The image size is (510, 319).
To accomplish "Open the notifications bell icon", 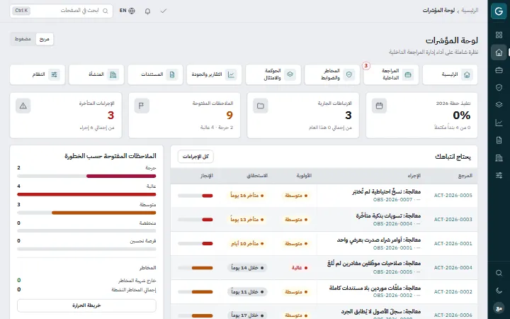I will [147, 11].
